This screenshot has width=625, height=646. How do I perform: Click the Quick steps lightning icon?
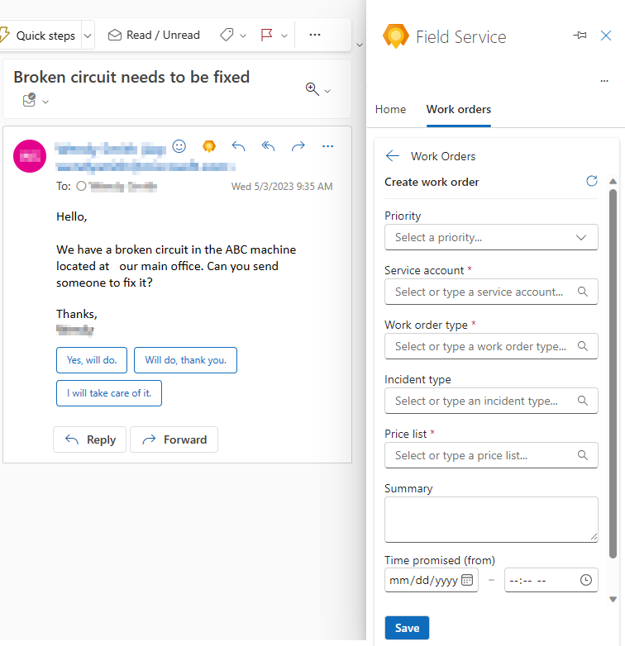[x=4, y=35]
